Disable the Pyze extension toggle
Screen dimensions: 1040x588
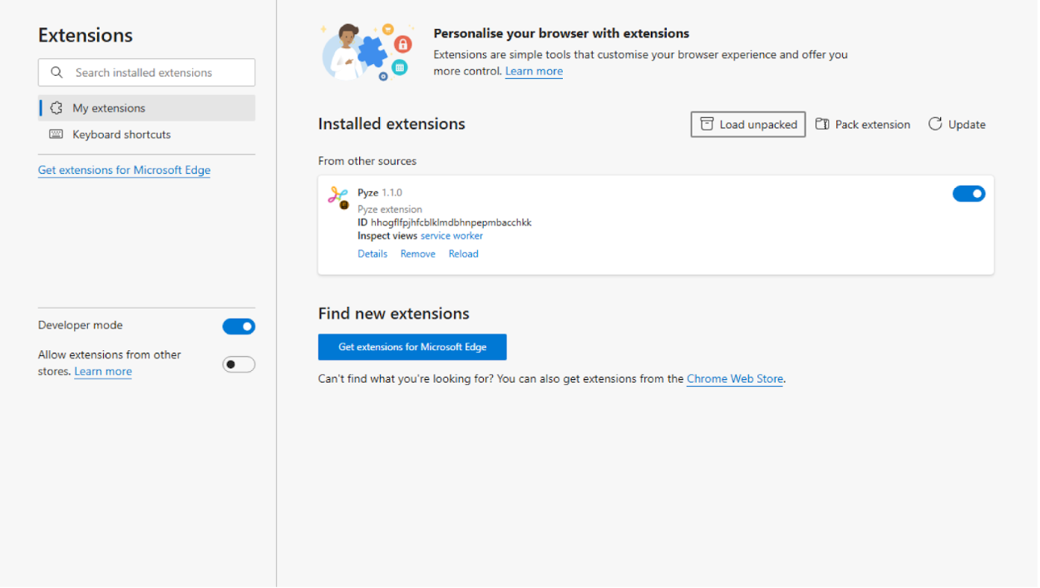pyautogui.click(x=969, y=193)
